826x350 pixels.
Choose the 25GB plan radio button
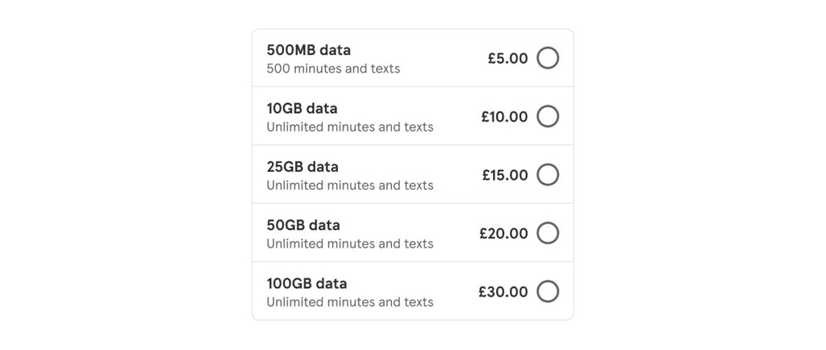point(548,175)
